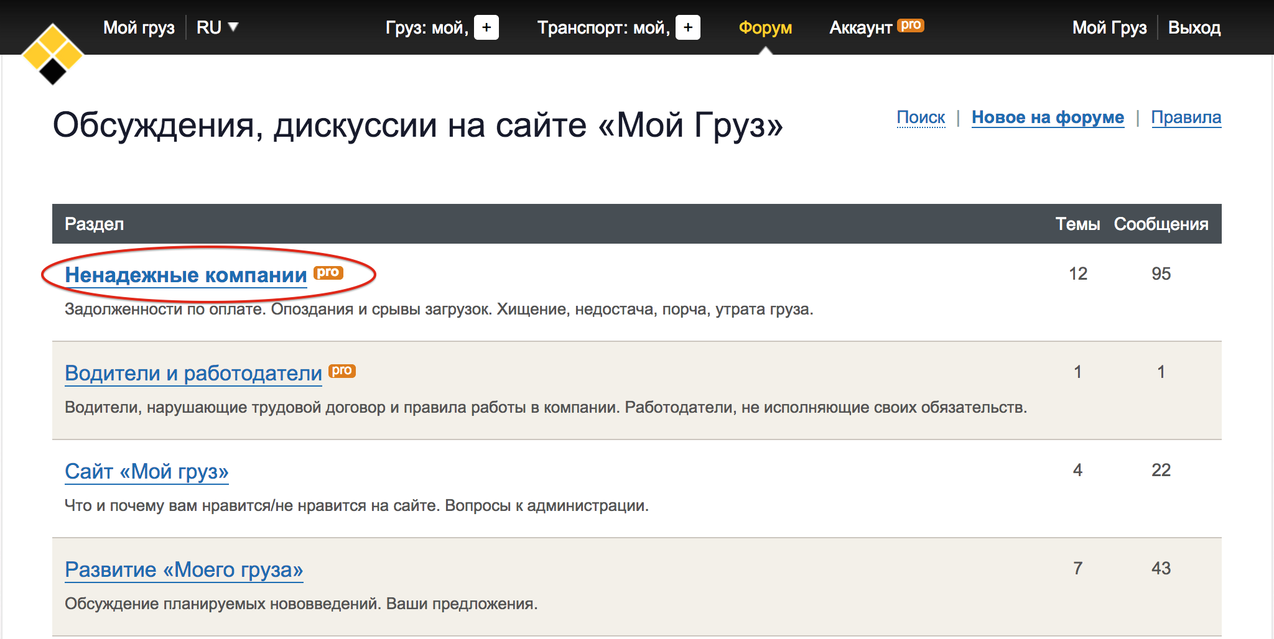The width and height of the screenshot is (1274, 639).
Task: Open Новое на форуме link
Action: point(1048,117)
